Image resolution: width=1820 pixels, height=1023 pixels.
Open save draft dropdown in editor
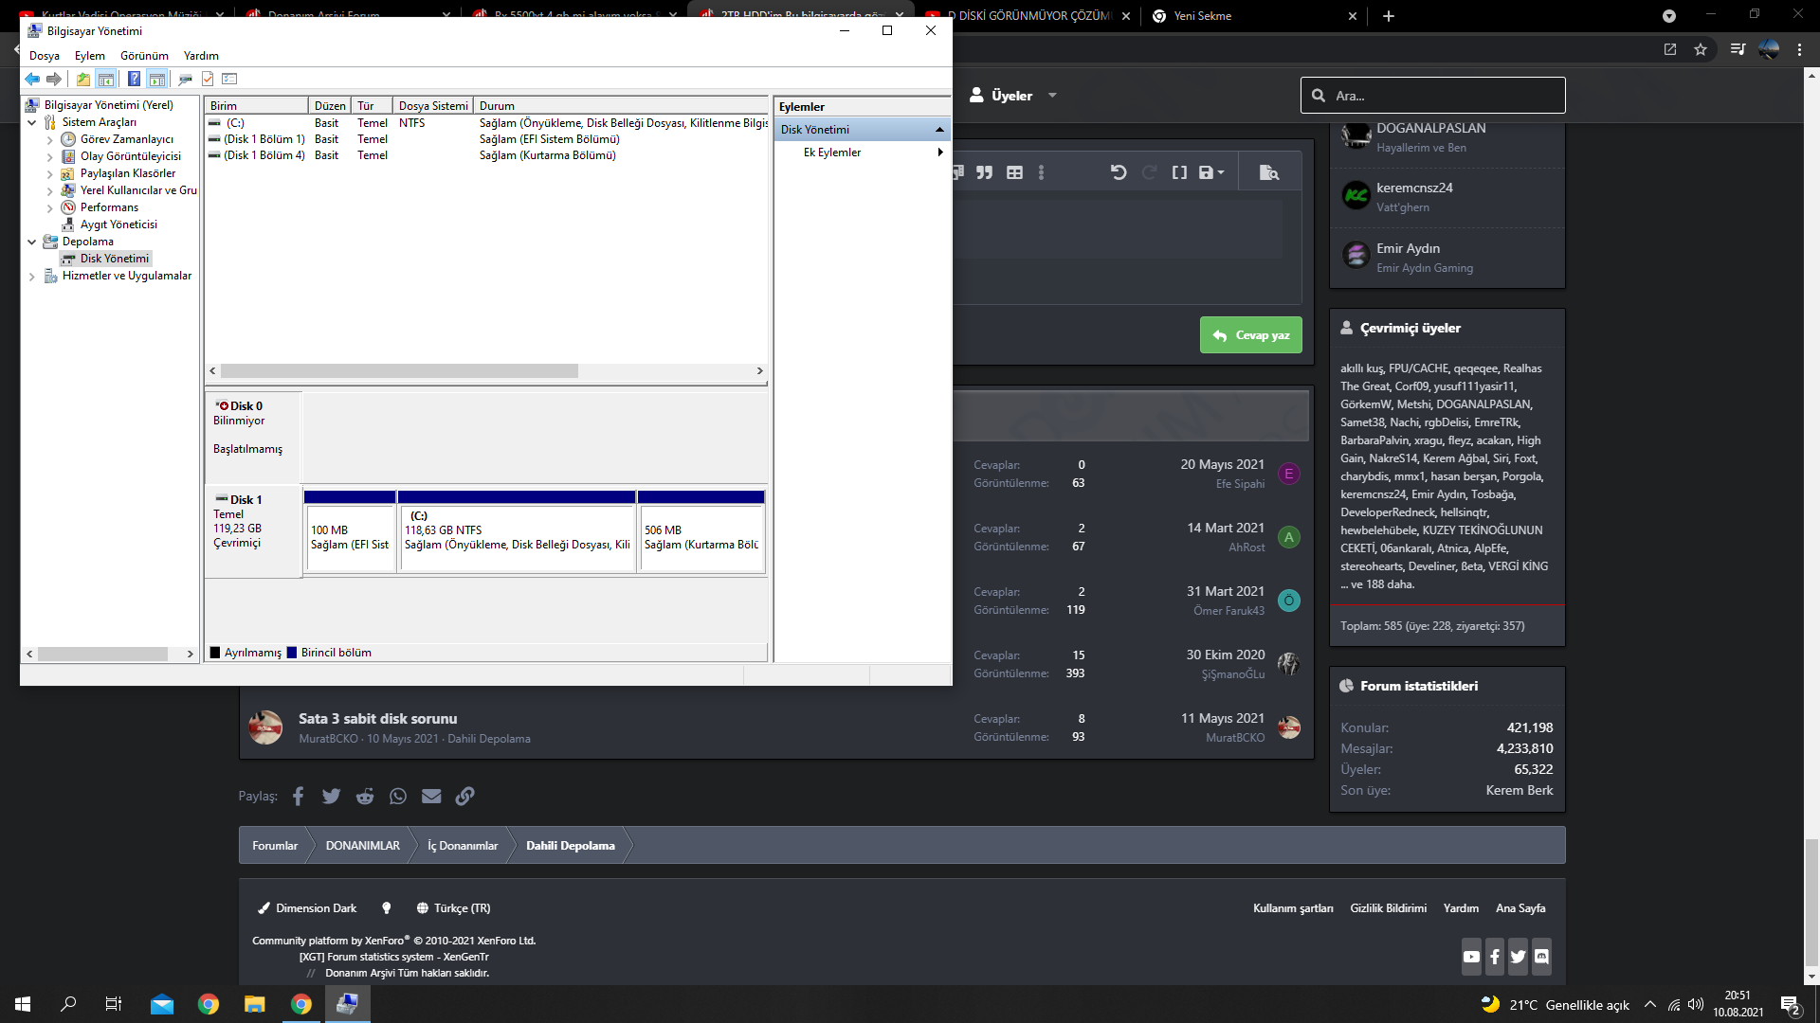point(1211,172)
